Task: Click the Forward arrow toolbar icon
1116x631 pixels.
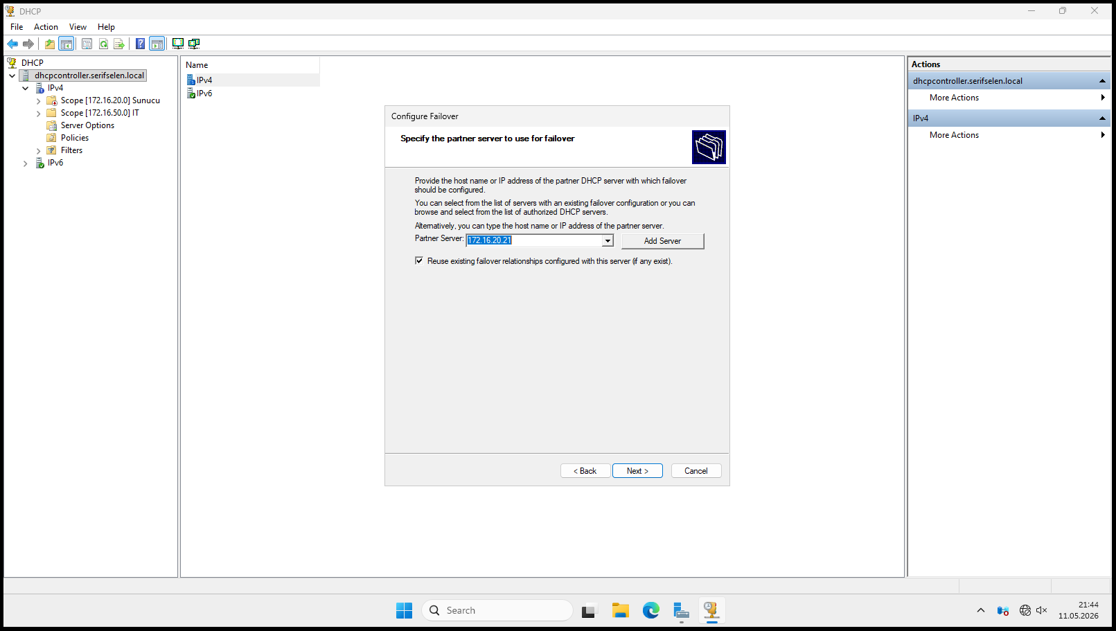Action: [x=28, y=44]
